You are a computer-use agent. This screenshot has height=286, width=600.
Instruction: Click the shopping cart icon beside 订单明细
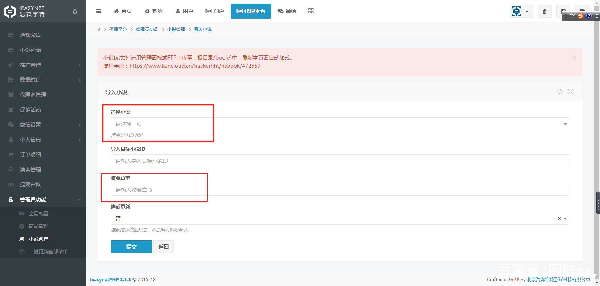11,155
